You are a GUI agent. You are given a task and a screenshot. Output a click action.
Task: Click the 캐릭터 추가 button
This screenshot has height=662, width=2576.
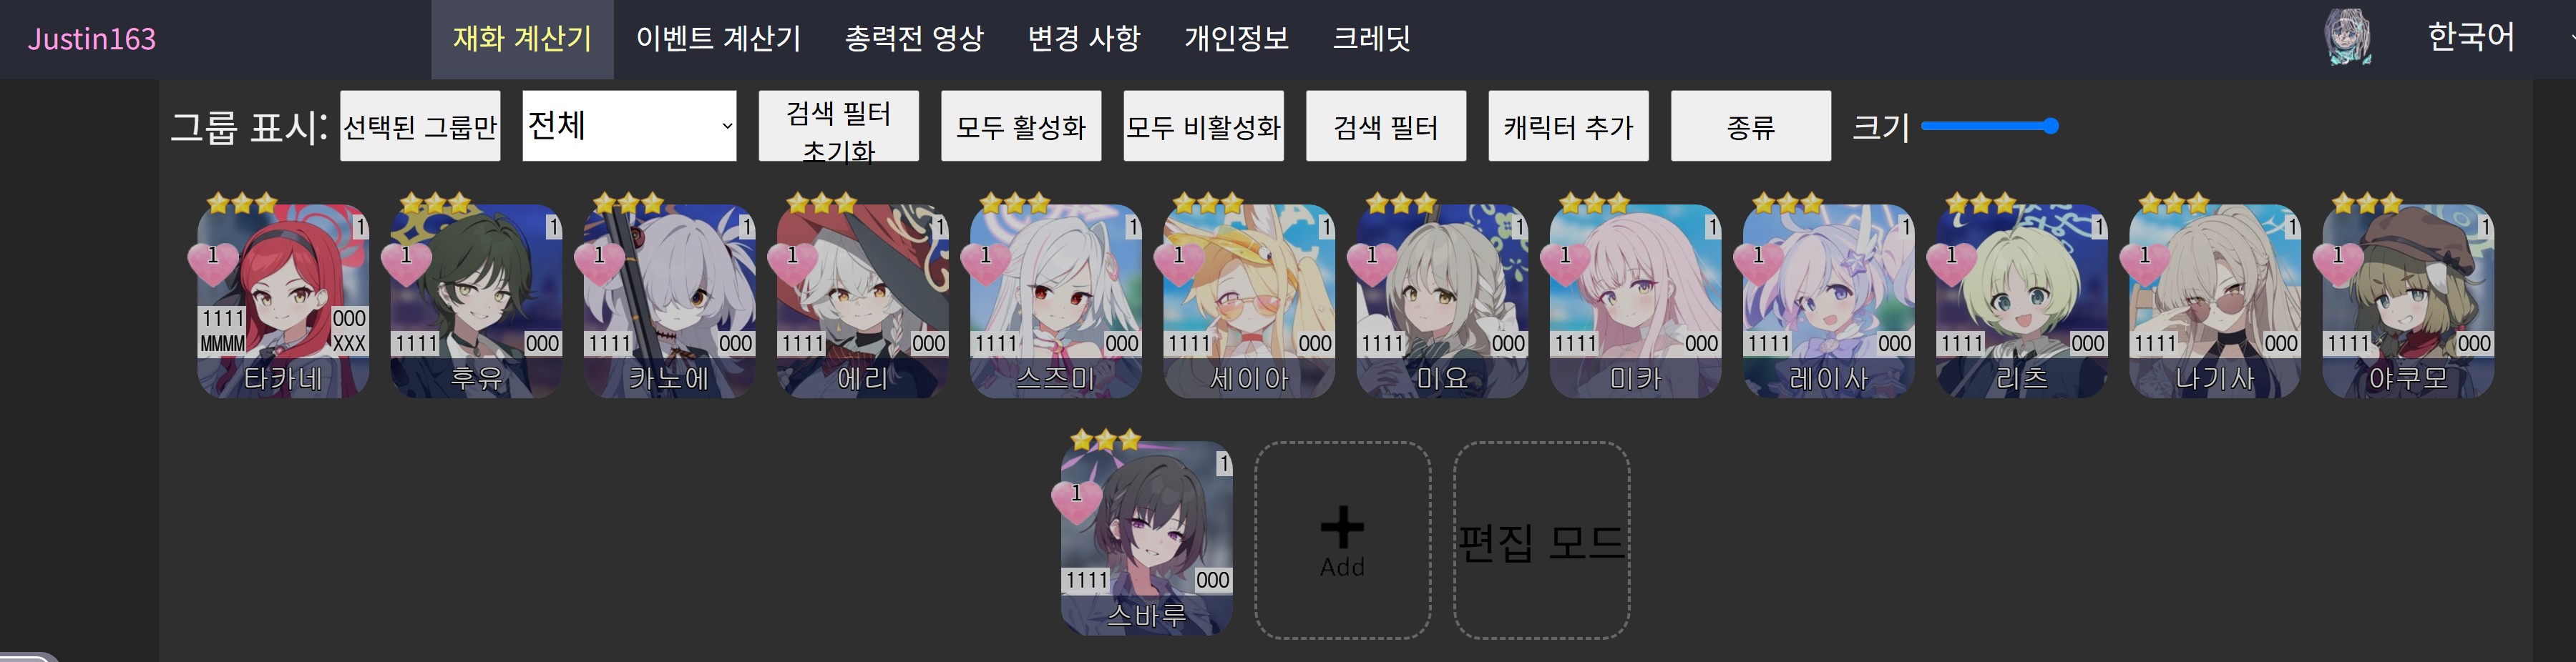click(x=1568, y=126)
